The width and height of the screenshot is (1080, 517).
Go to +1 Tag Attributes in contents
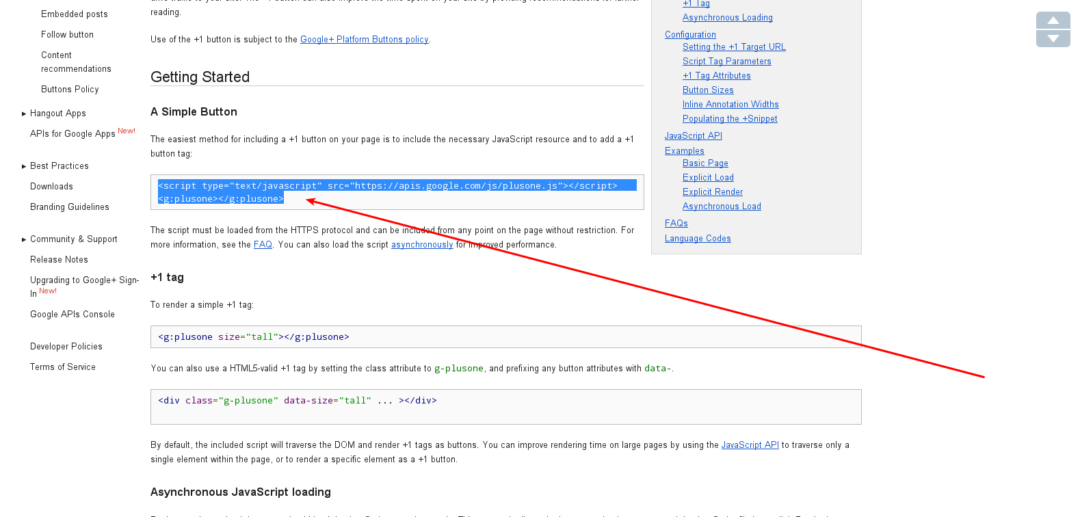[x=716, y=76]
